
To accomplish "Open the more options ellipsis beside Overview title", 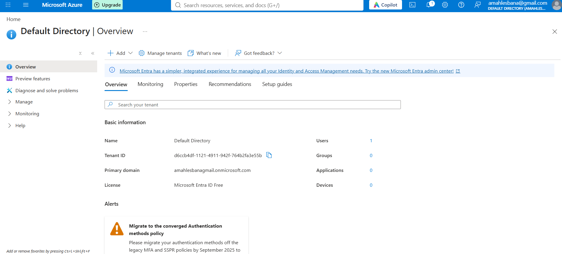I will [x=145, y=31].
